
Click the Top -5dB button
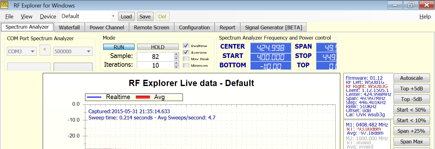tap(412, 99)
